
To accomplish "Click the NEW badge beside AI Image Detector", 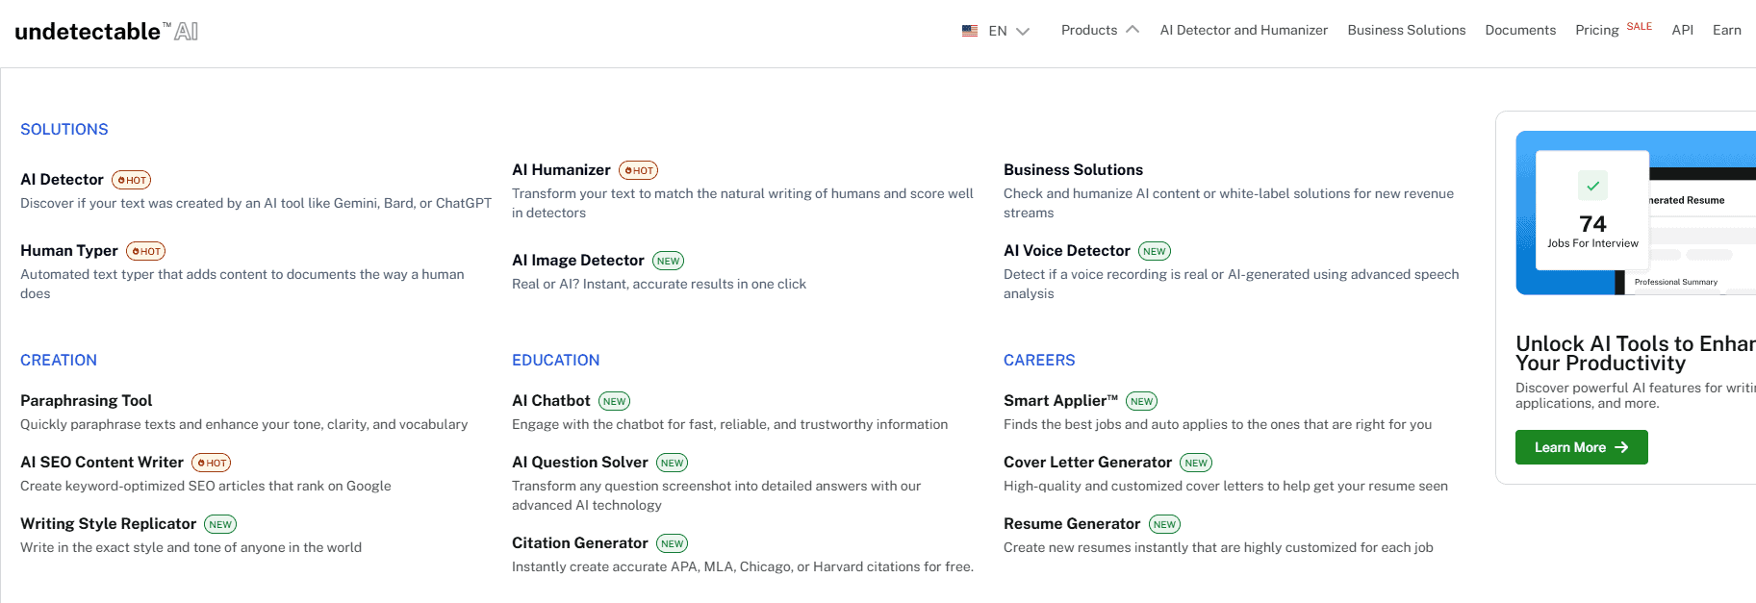I will click(x=668, y=261).
